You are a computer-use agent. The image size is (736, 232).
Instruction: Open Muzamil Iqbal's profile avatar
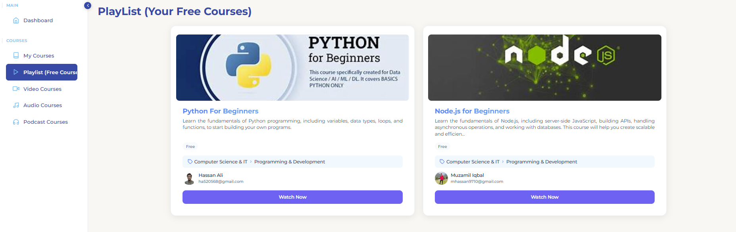pos(441,178)
